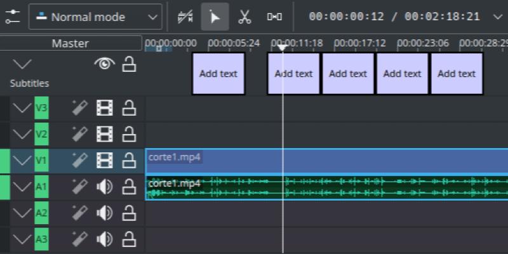508x254 pixels.
Task: Open effects for track V3
Action: tap(79, 108)
